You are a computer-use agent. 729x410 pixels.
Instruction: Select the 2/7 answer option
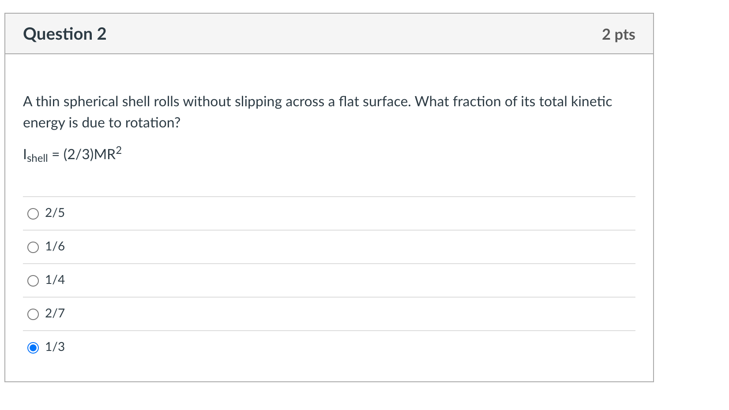(33, 314)
